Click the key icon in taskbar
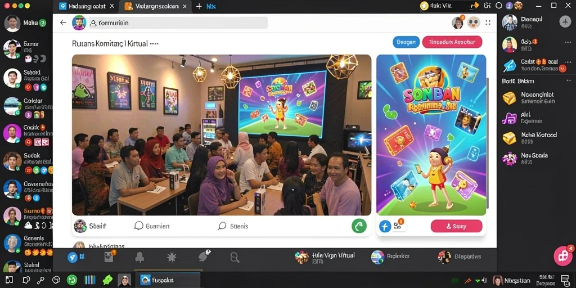 (40, 280)
